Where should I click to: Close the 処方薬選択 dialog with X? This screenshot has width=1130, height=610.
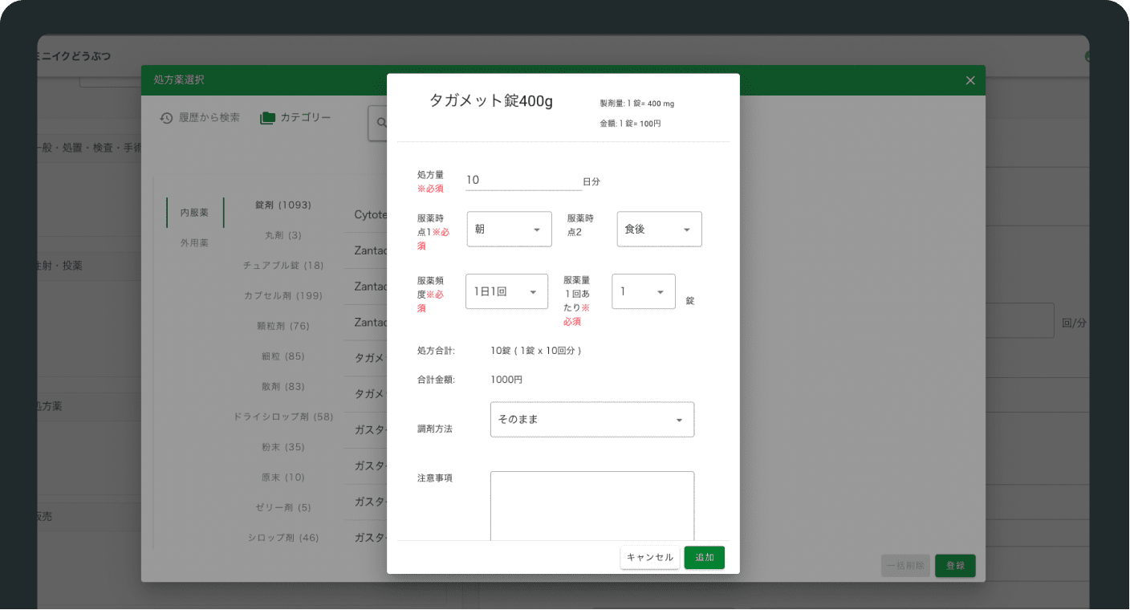[970, 80]
